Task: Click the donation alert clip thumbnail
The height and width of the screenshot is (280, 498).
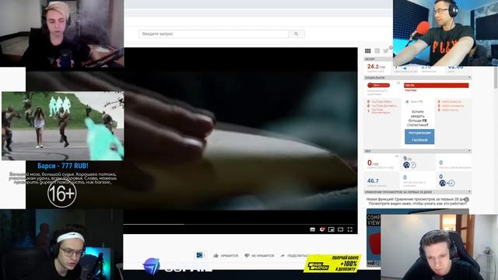Action: 62,126
